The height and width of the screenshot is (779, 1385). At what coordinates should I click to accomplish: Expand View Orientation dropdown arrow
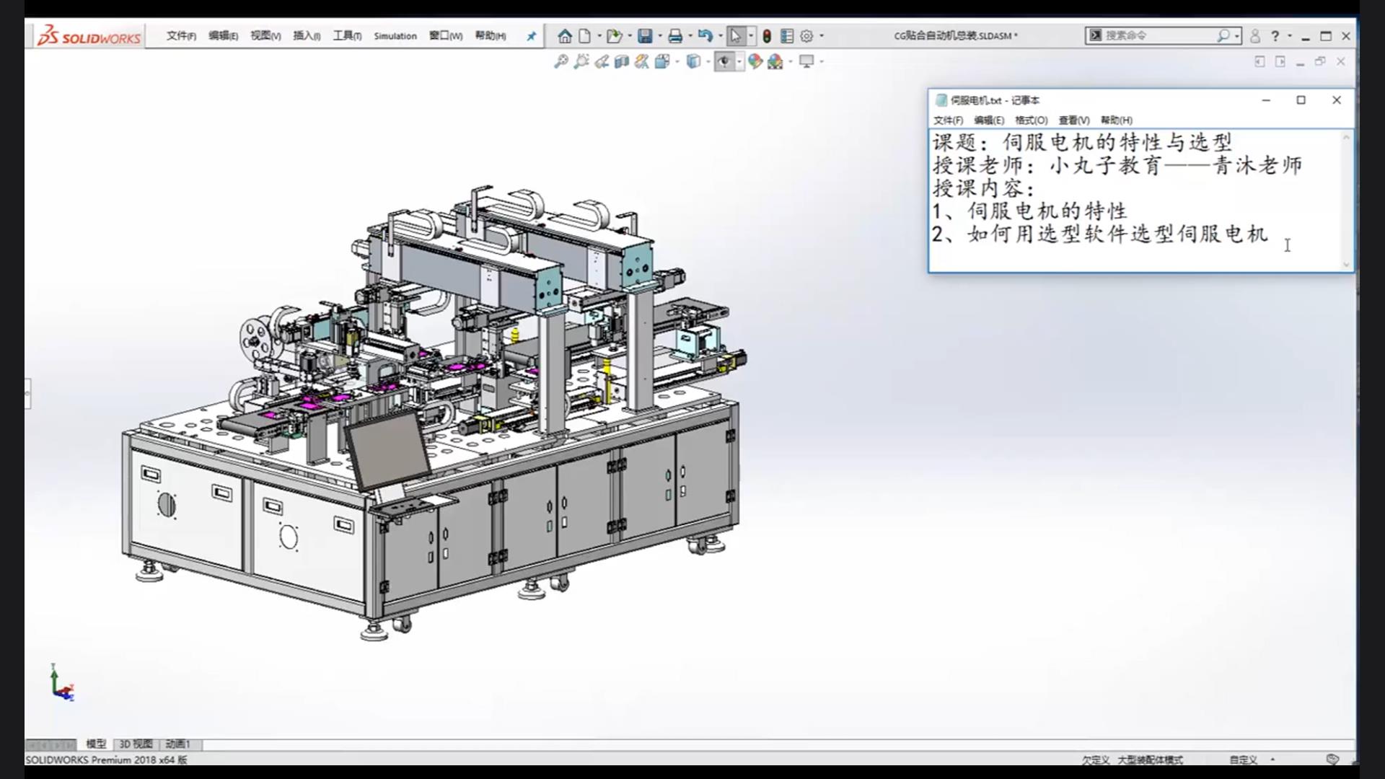[677, 62]
